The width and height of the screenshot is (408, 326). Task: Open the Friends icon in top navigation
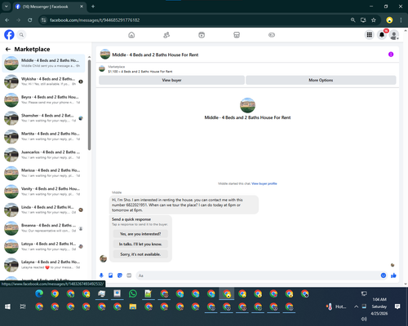point(166,35)
